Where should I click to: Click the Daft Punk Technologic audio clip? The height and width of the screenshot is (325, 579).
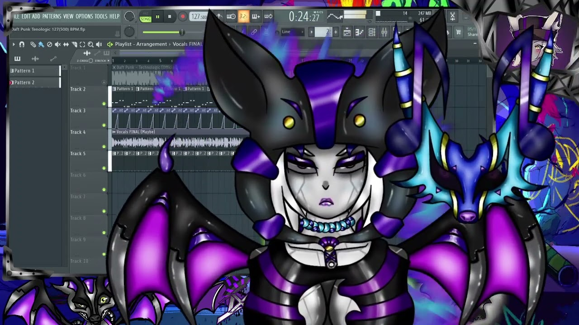click(159, 75)
